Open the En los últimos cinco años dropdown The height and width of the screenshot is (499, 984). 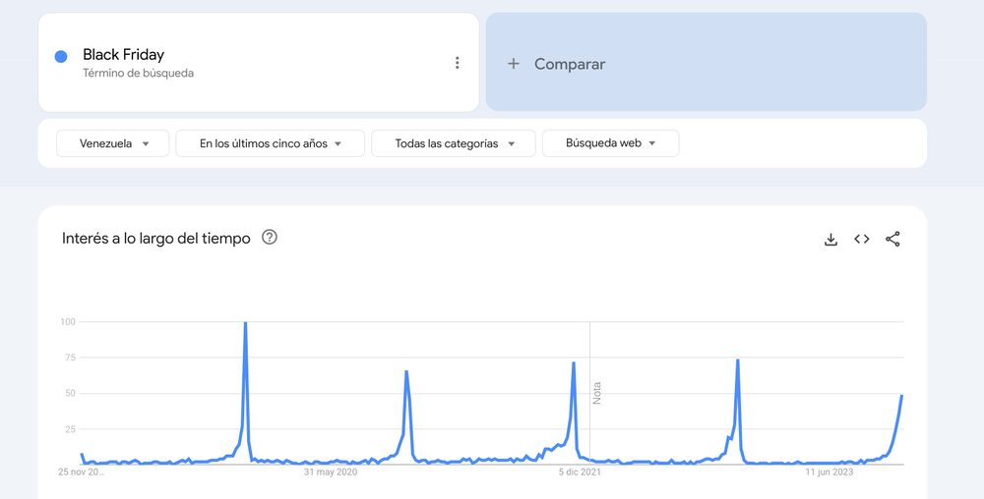[x=270, y=143]
